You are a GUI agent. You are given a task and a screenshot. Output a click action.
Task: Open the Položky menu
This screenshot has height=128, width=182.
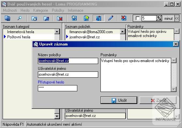pyautogui.click(x=58, y=10)
